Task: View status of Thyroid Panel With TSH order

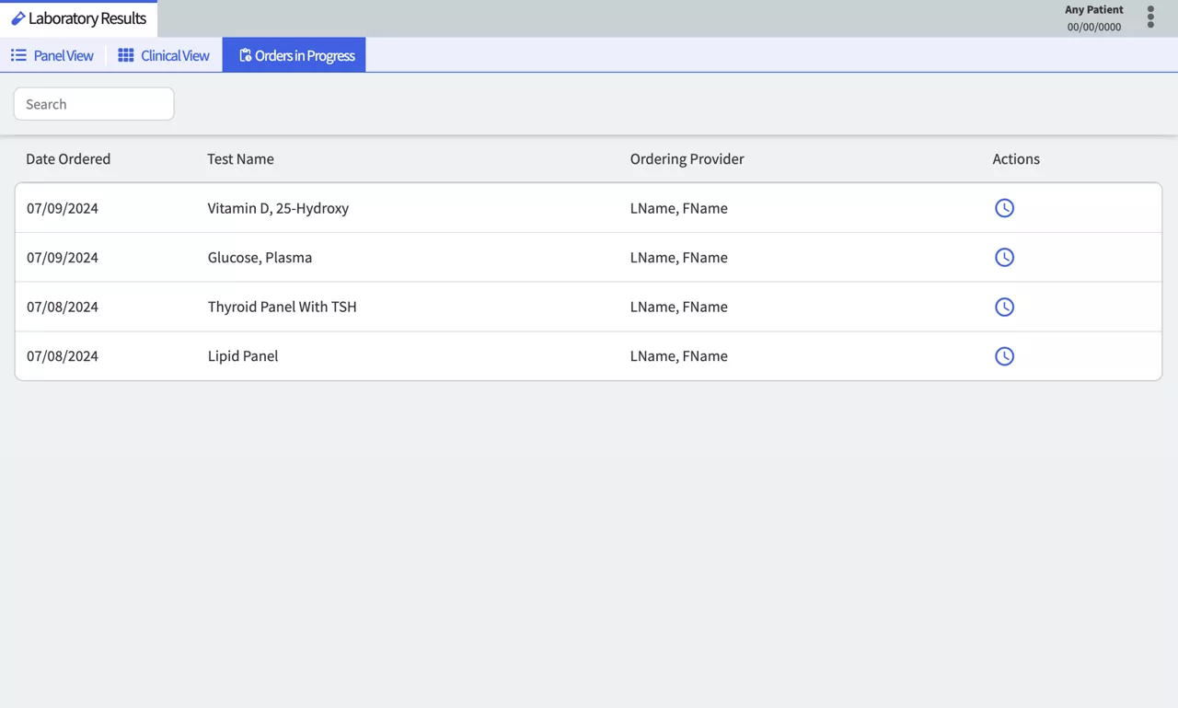Action: coord(1004,307)
